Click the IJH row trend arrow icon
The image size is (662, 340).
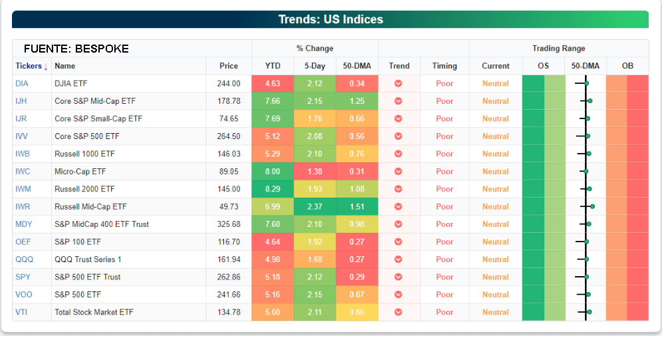pyautogui.click(x=399, y=101)
